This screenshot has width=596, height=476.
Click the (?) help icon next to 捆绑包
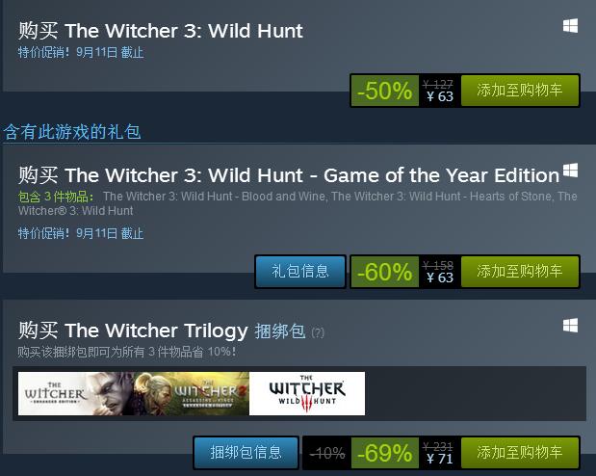318,333
